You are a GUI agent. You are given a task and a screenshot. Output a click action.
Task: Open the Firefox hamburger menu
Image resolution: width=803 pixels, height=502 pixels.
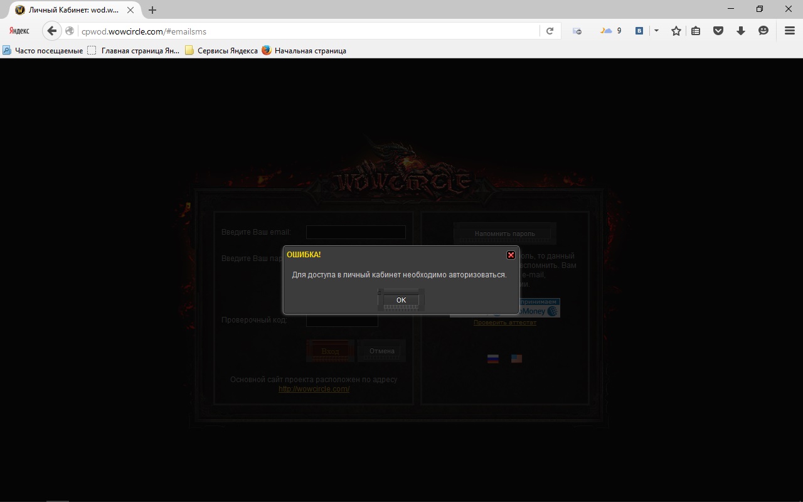790,31
